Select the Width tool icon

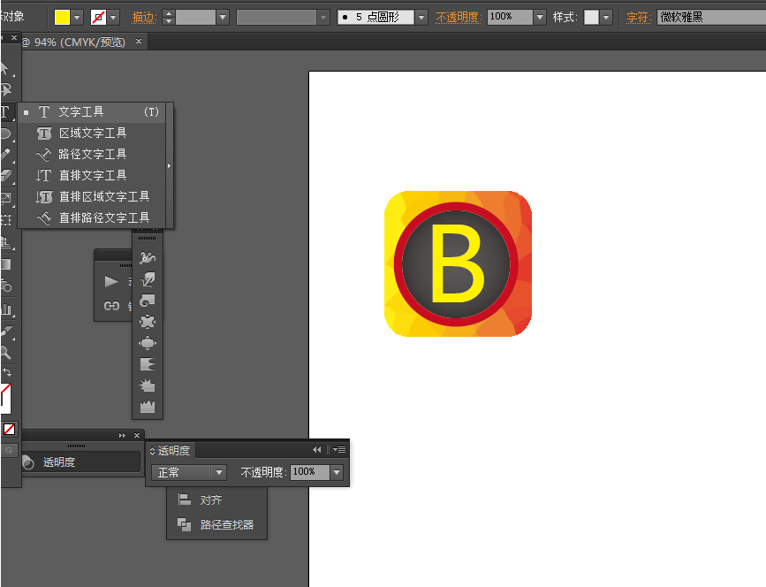(148, 258)
